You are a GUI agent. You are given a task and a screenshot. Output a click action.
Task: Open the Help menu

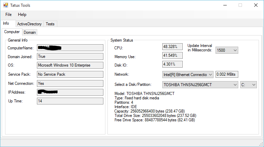[x=22, y=15]
